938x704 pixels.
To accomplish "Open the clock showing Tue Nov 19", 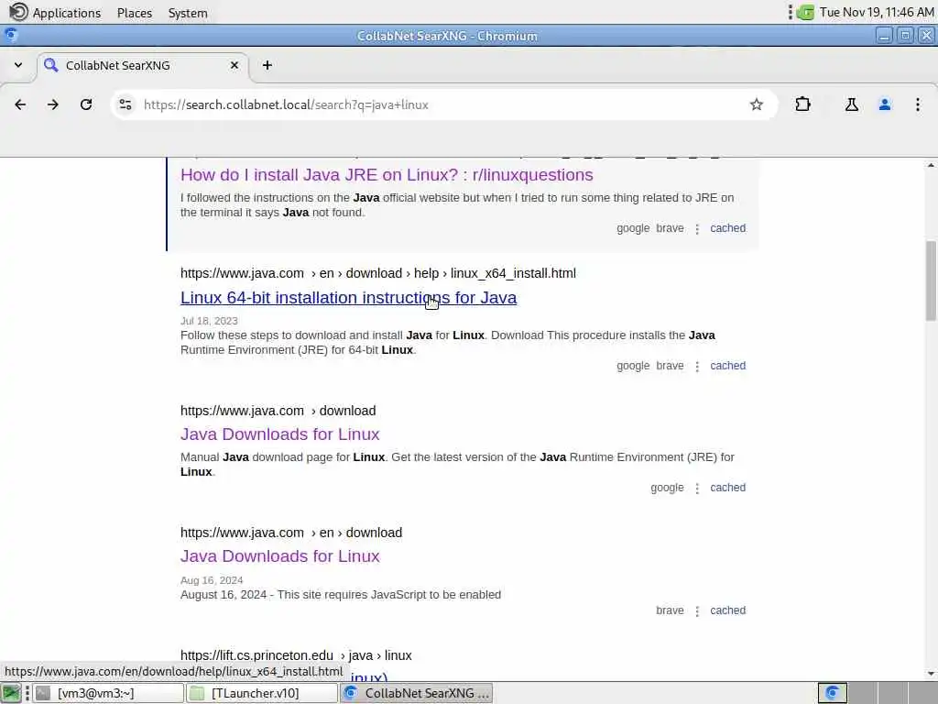I will (877, 12).
